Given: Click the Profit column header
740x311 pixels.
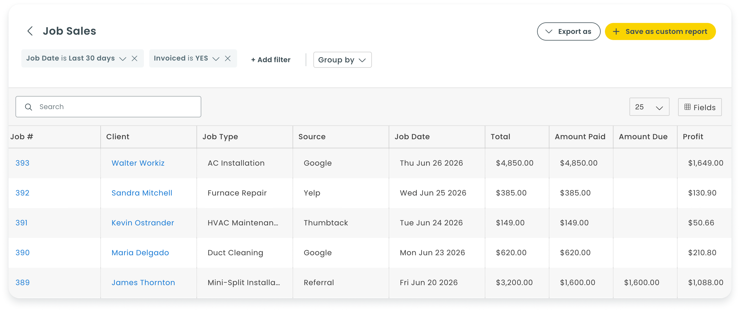Looking at the screenshot, I should click(704, 137).
